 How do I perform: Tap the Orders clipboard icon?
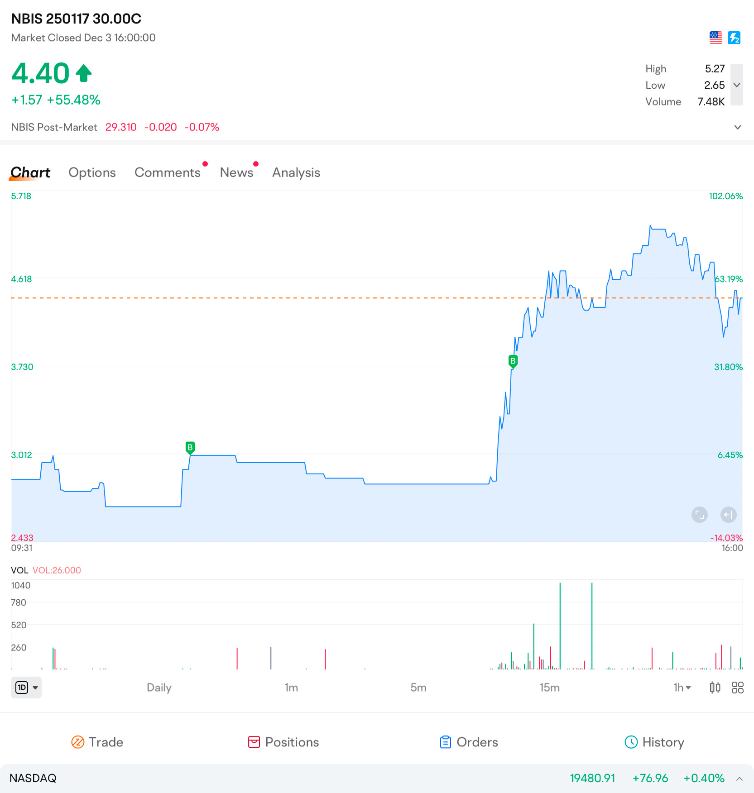click(446, 742)
